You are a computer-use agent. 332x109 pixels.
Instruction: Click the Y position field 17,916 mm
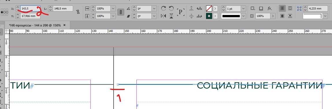pyautogui.click(x=30, y=16)
